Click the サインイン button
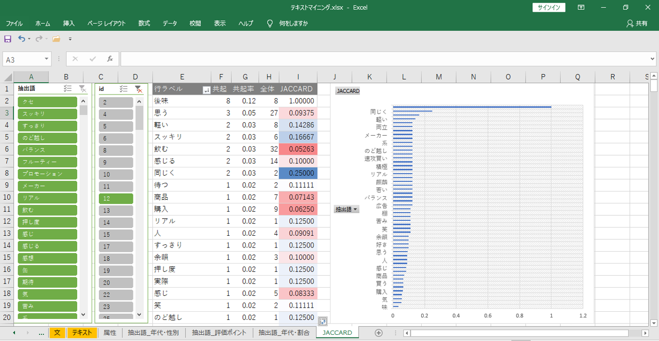The image size is (659, 341). [x=549, y=8]
